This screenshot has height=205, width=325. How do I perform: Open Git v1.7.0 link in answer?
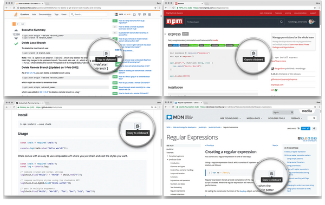tap(31, 73)
